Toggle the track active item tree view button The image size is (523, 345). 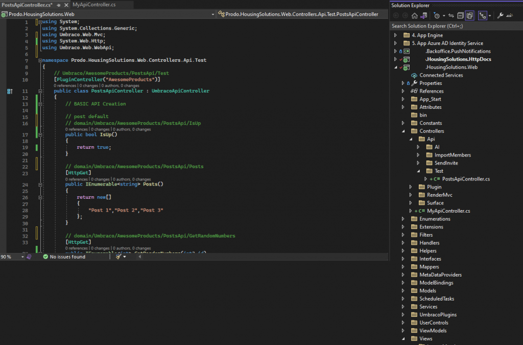point(482,16)
